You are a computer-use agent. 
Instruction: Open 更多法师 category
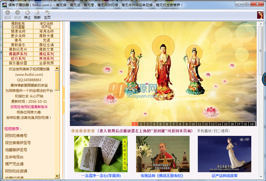(x=18, y=36)
